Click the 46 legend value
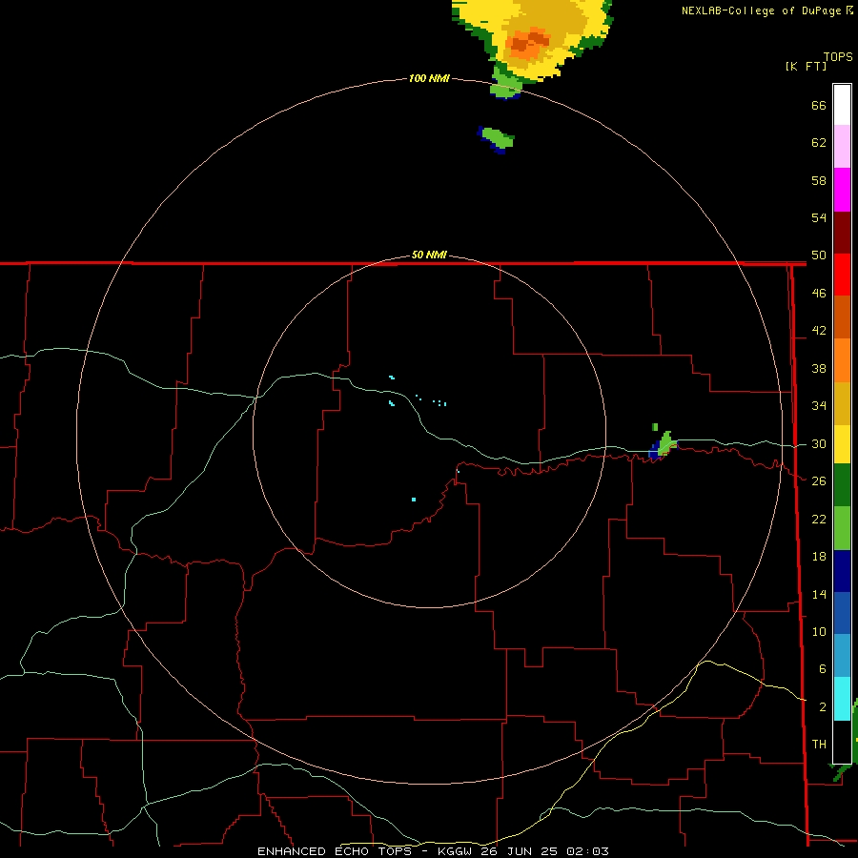Image resolution: width=858 pixels, height=858 pixels. pos(819,294)
